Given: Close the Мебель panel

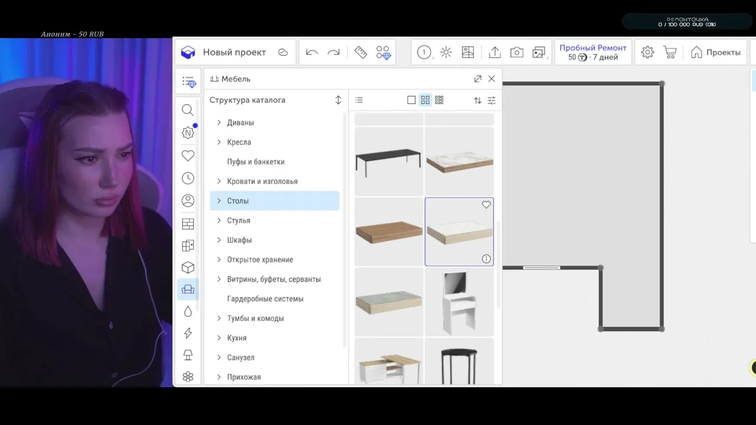Looking at the screenshot, I should [x=491, y=79].
